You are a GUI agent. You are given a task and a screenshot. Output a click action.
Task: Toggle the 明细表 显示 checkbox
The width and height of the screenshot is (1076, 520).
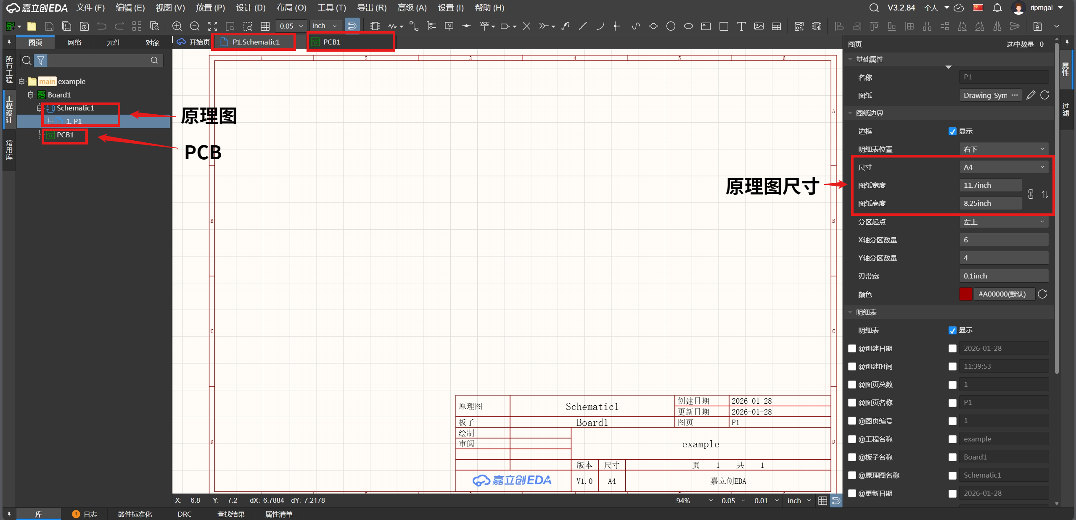[952, 330]
